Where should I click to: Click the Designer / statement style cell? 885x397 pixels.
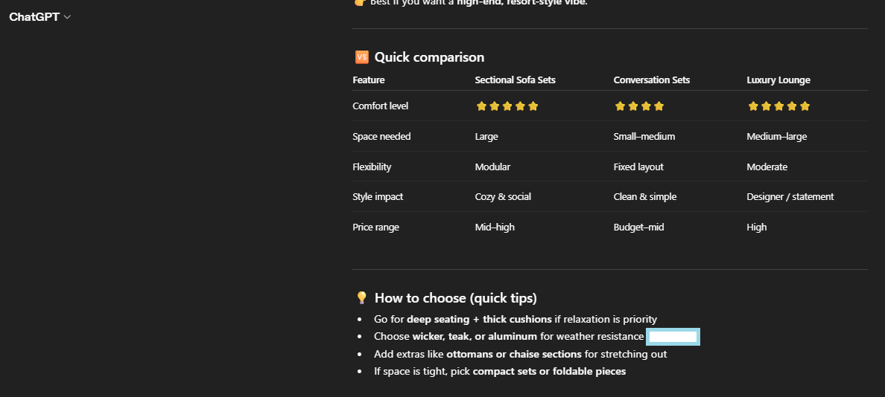(790, 197)
